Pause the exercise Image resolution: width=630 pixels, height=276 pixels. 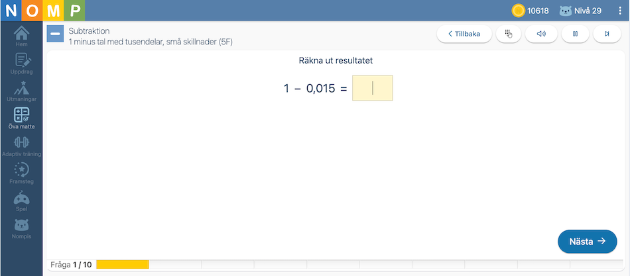[576, 34]
